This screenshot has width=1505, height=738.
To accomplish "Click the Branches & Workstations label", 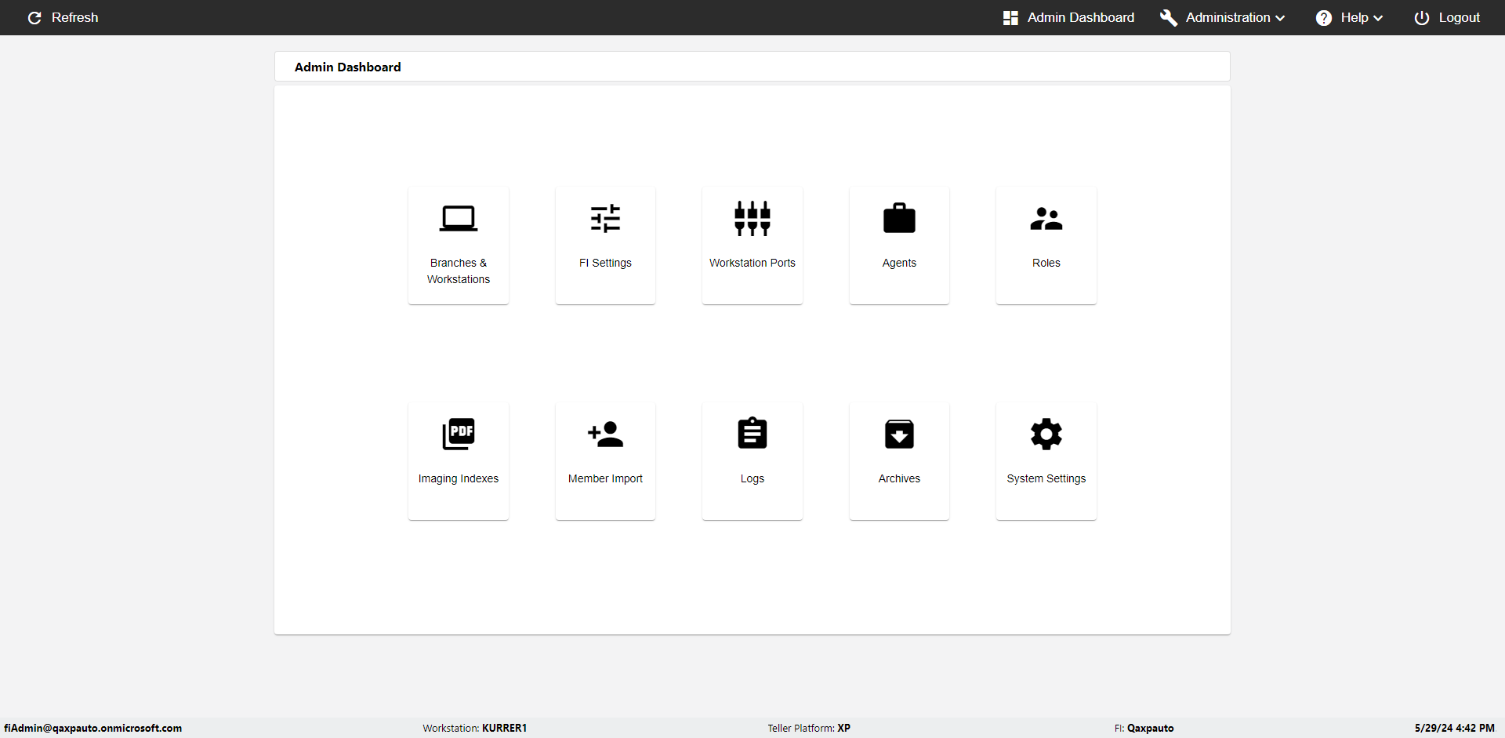I will [x=459, y=271].
